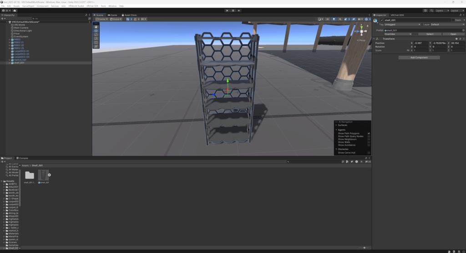
Task: Click the prefab Select button
Action: pyautogui.click(x=430, y=34)
